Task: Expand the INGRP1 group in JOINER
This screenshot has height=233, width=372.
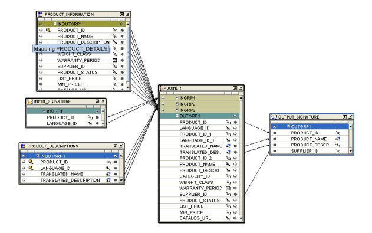Action: [177, 97]
